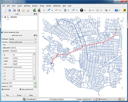Click the black circled T label icon
Image resolution: width=128 pixels, height=102 pixels.
click(x=82, y=10)
